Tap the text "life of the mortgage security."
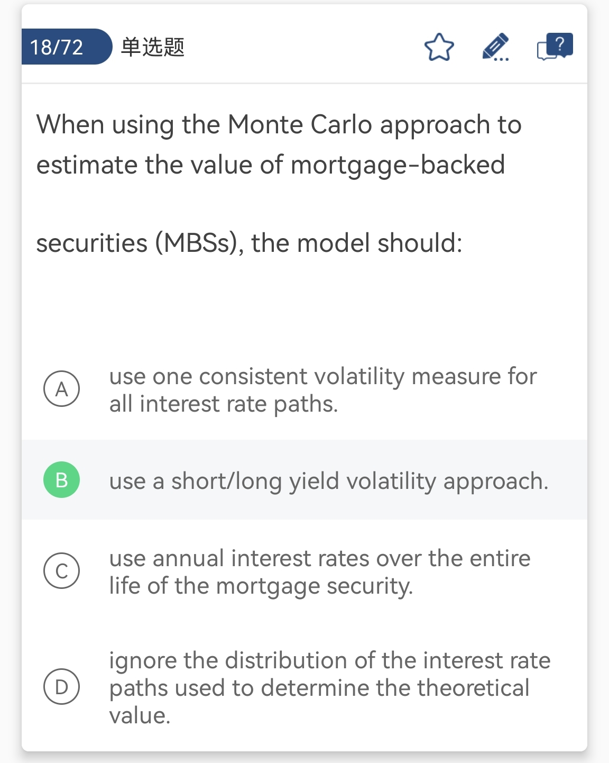The height and width of the screenshot is (763, 609). [x=261, y=586]
